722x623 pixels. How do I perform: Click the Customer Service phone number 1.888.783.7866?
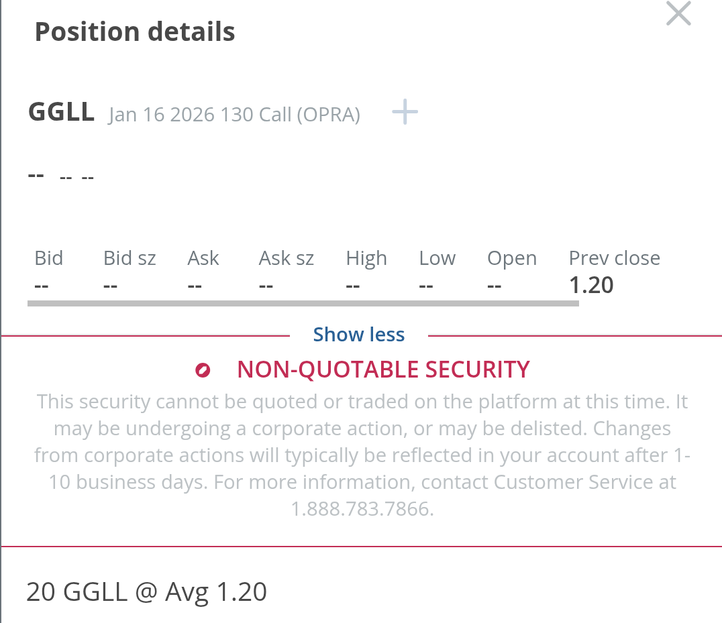pos(362,509)
